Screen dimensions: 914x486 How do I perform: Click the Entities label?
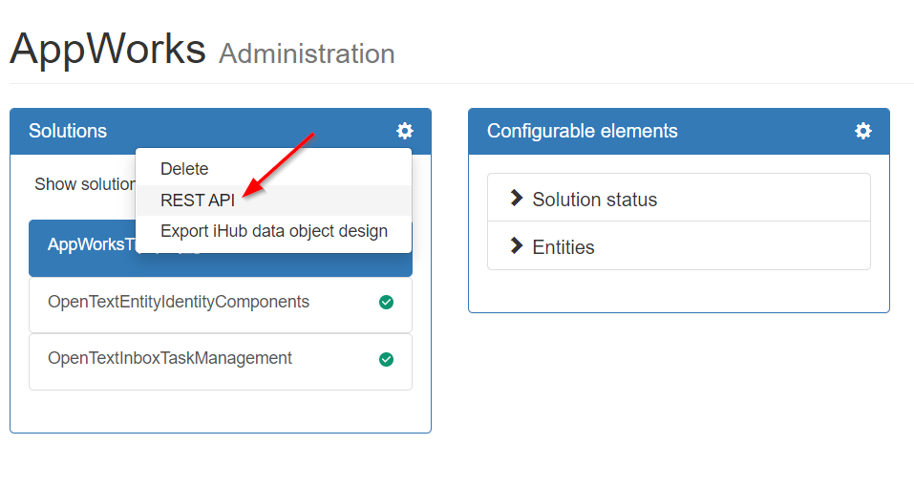click(563, 247)
